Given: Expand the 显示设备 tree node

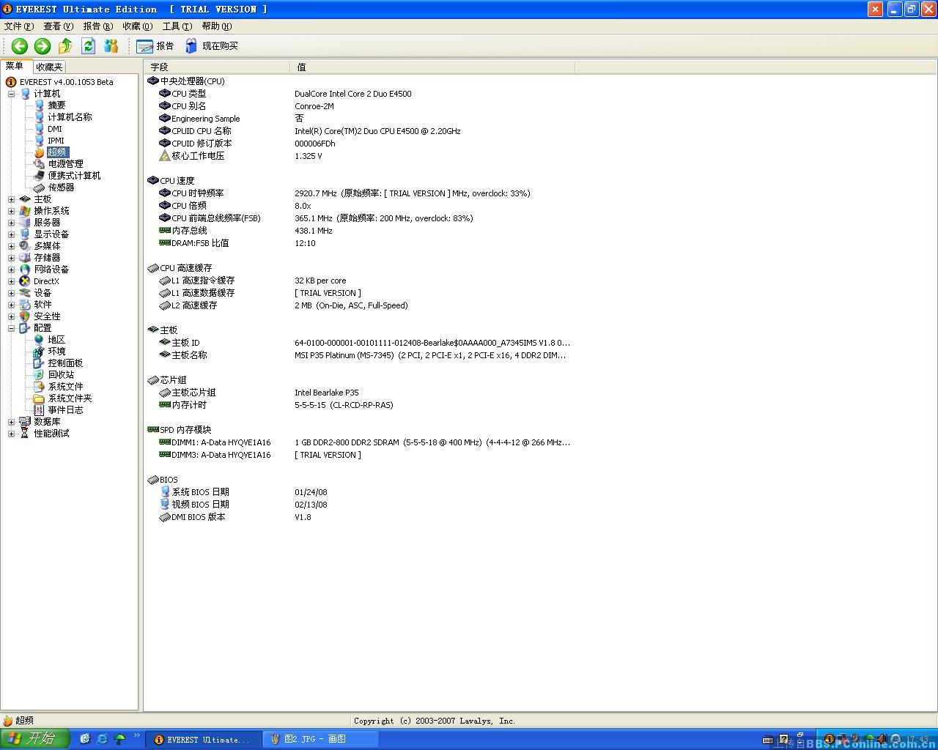Looking at the screenshot, I should point(11,234).
